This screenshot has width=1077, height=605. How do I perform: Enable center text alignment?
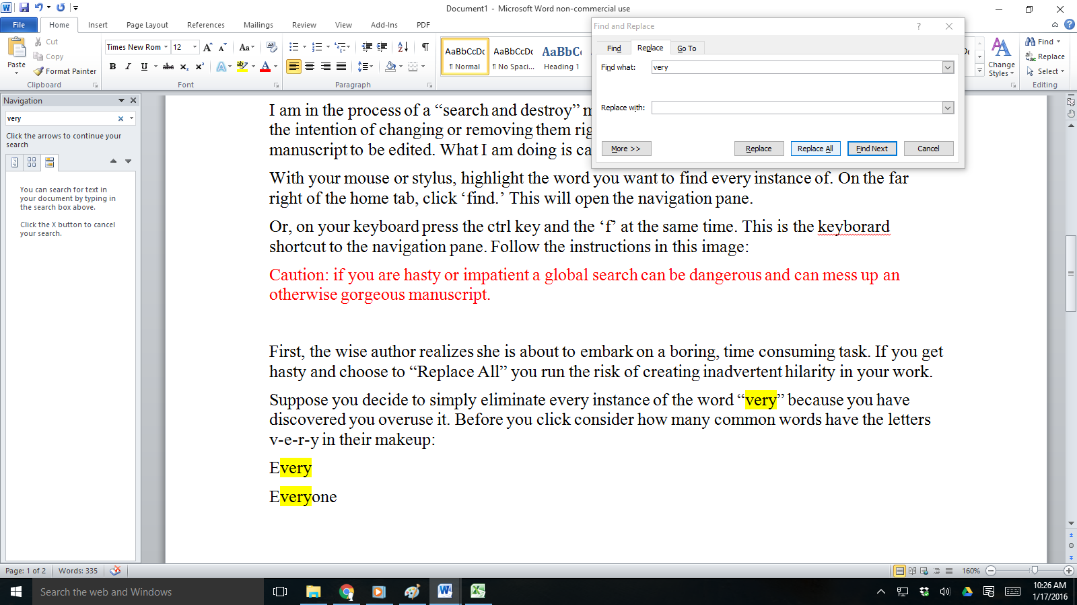tap(310, 67)
